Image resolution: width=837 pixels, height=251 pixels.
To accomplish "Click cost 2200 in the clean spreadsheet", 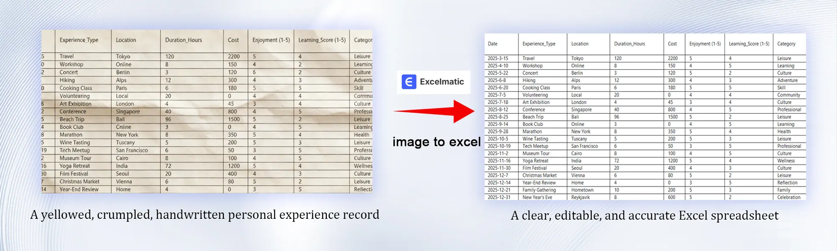I will 673,59.
